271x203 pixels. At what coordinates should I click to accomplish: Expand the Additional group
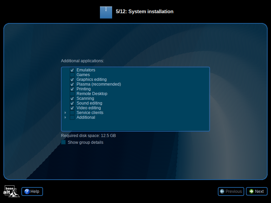click(x=65, y=117)
